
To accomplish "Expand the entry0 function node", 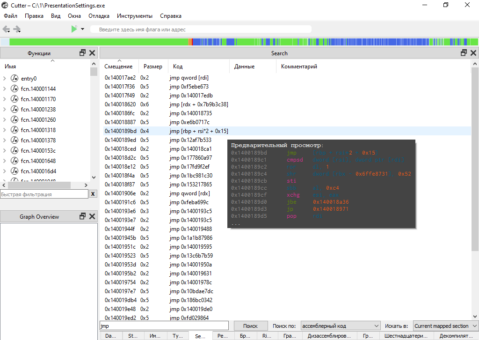I will (x=4, y=79).
